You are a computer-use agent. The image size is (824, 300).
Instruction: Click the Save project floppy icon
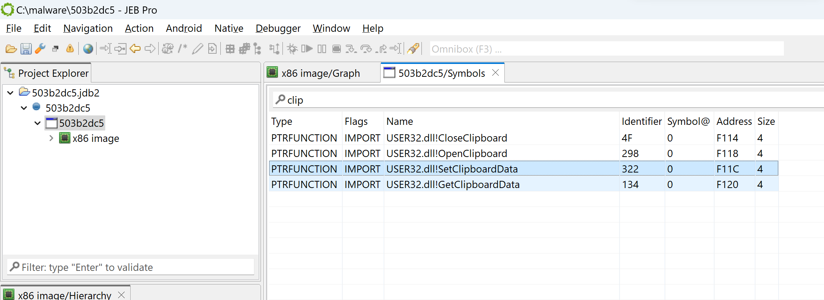coord(26,49)
